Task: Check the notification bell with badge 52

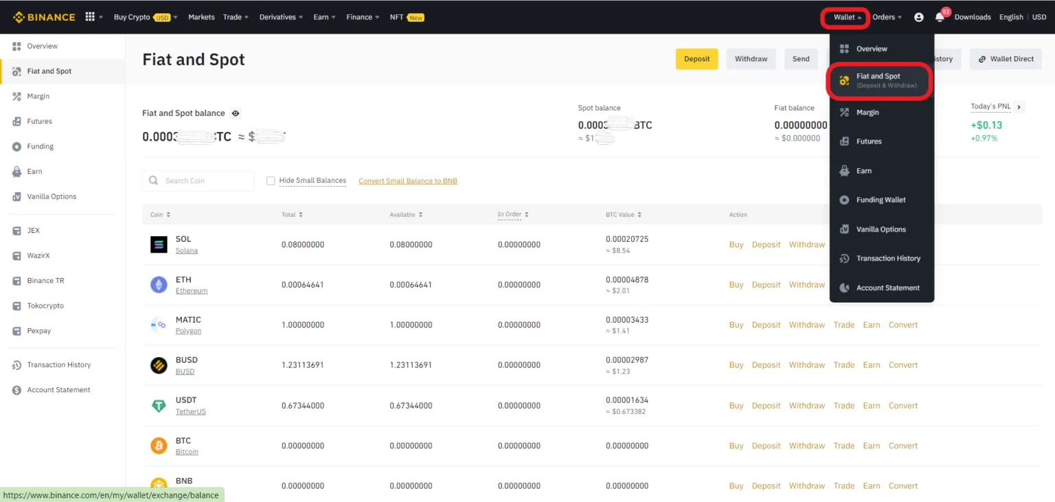Action: tap(940, 16)
